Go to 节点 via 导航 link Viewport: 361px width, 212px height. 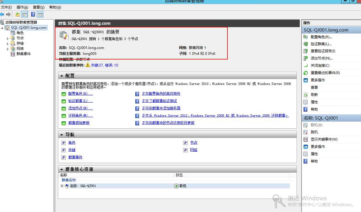[x=194, y=143]
